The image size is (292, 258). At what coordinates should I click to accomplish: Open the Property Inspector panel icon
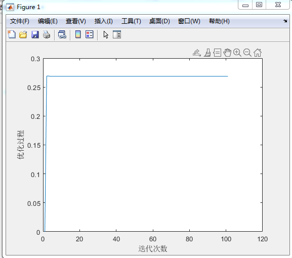click(117, 34)
